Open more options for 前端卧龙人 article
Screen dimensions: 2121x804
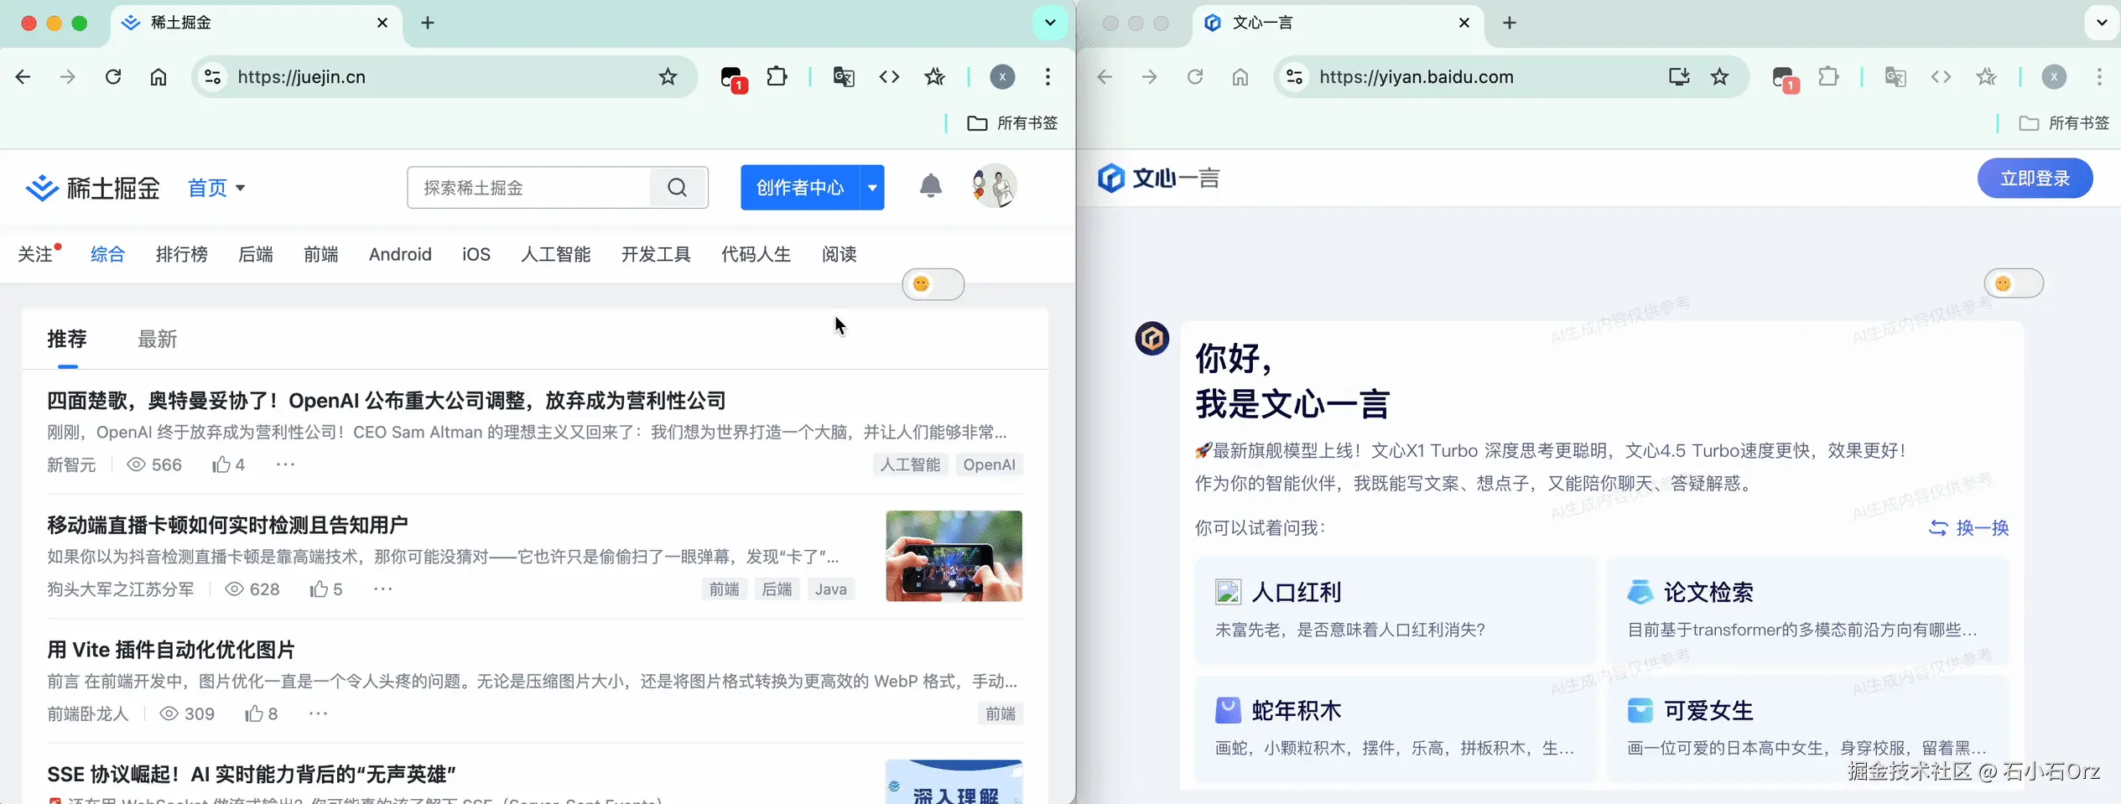click(x=318, y=713)
